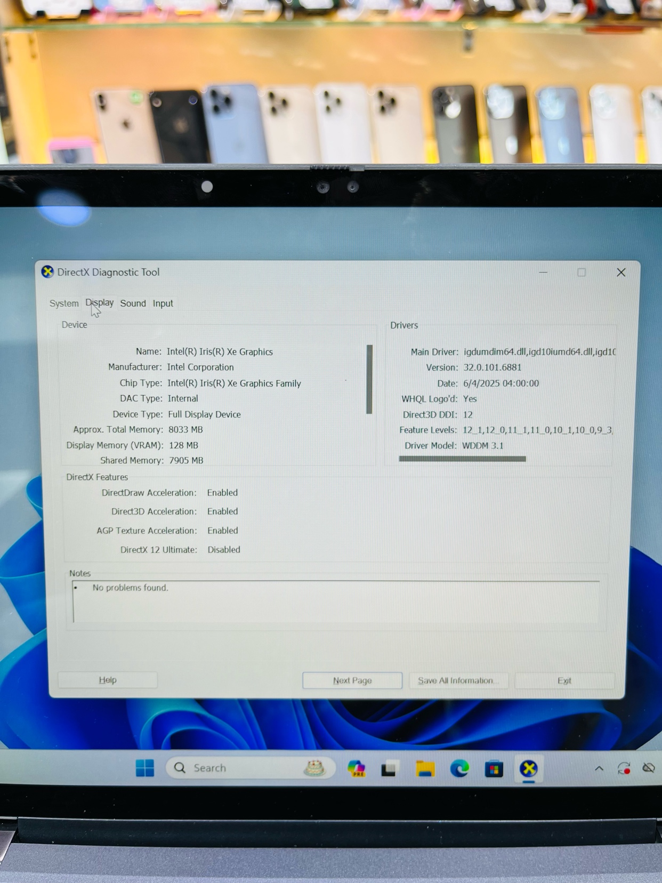Viewport: 662px width, 883px height.
Task: Switch to the System tab
Action: point(64,303)
